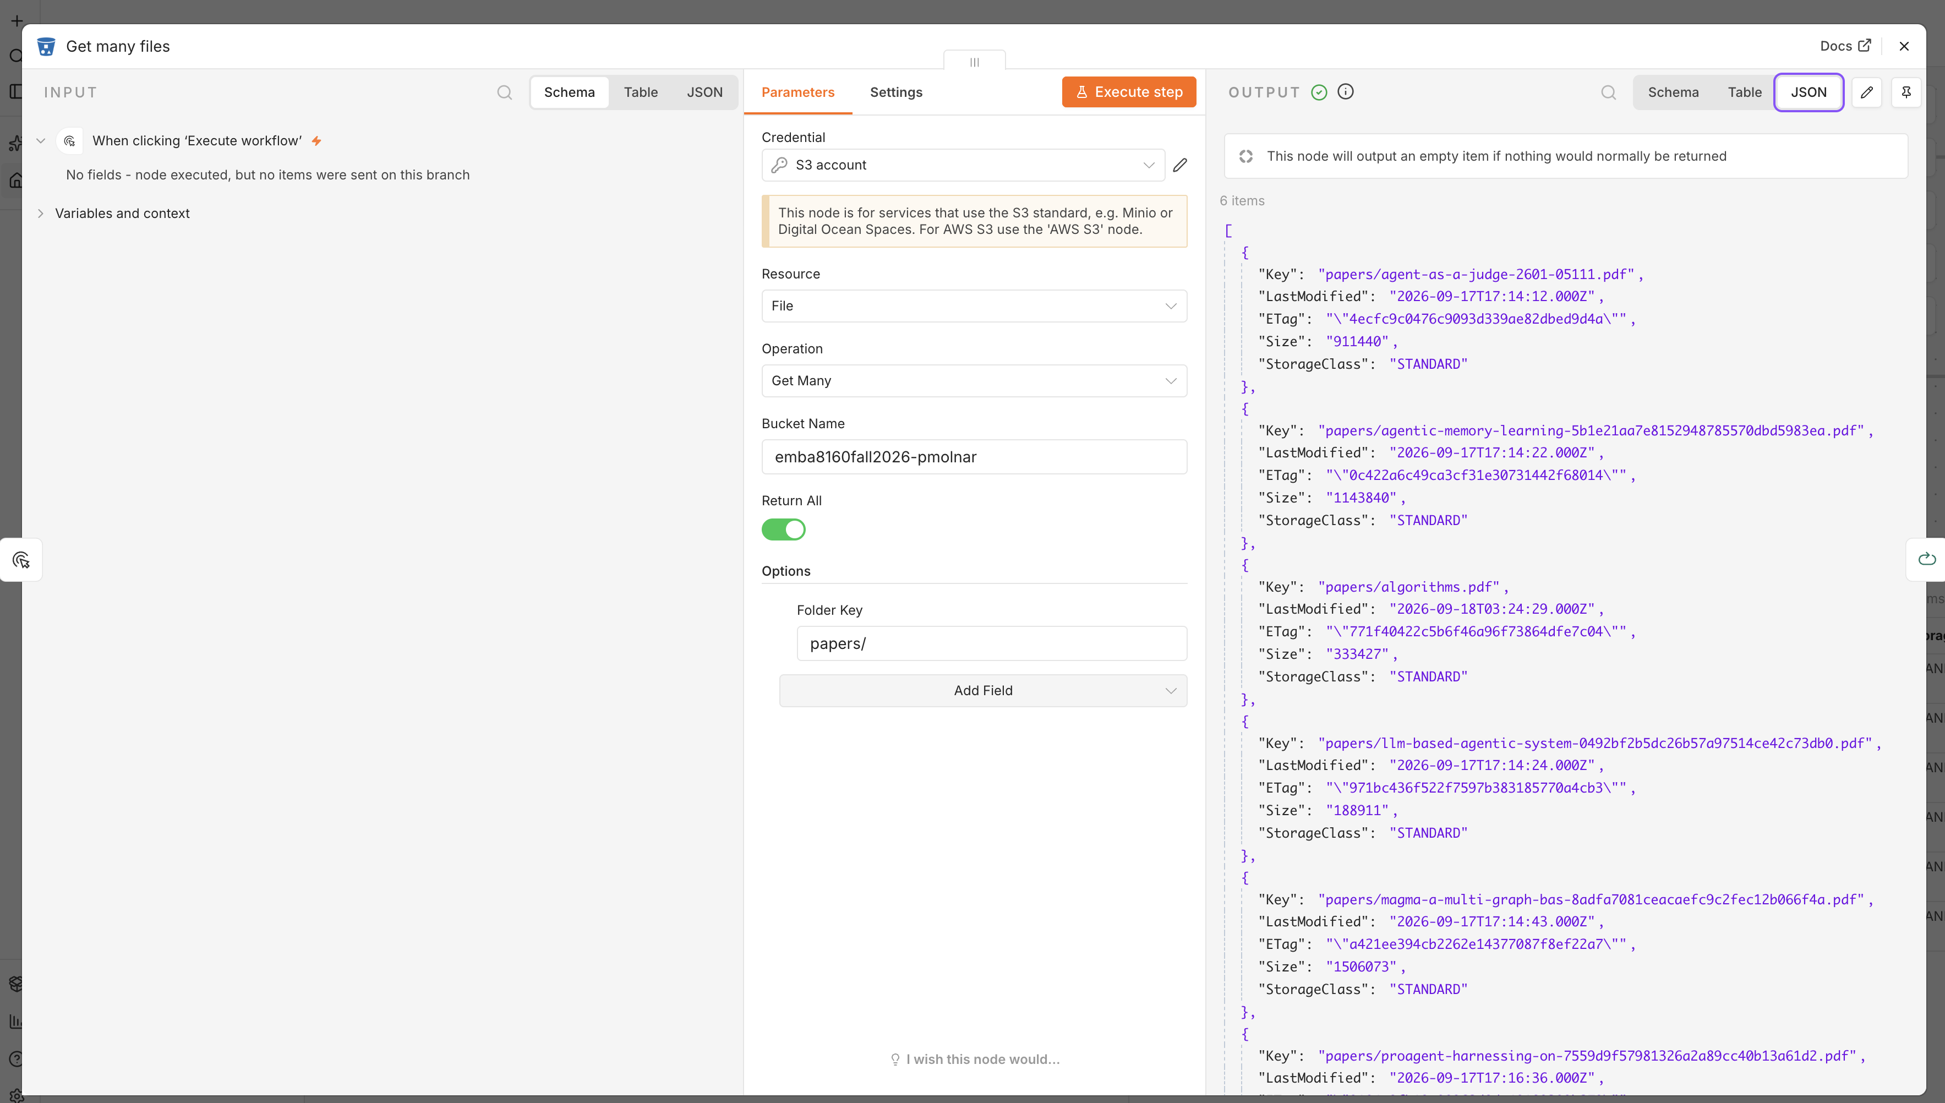
Task: Click the empty-item notice icon
Action: (1246, 156)
